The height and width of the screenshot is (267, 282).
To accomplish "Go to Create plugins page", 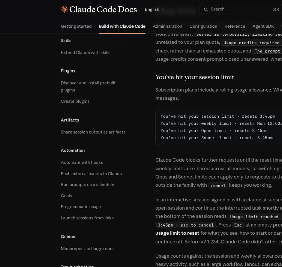I will click(x=75, y=101).
